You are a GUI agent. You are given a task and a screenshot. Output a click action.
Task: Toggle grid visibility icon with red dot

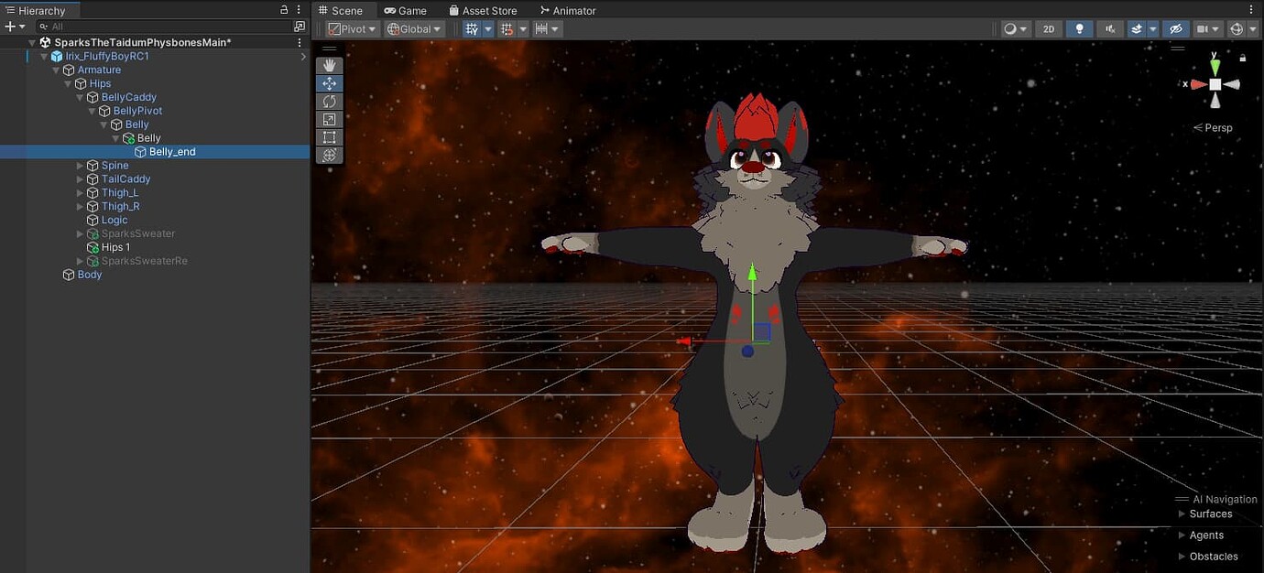pyautogui.click(x=507, y=29)
